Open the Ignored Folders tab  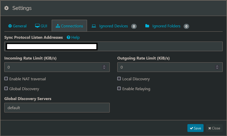point(166,26)
